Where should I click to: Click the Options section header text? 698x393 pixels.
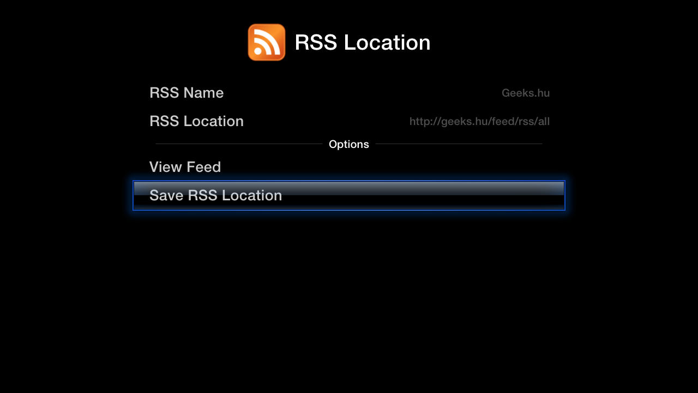348,144
